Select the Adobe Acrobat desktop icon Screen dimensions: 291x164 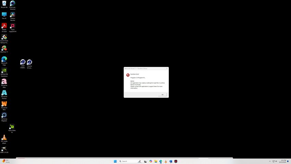(4, 27)
